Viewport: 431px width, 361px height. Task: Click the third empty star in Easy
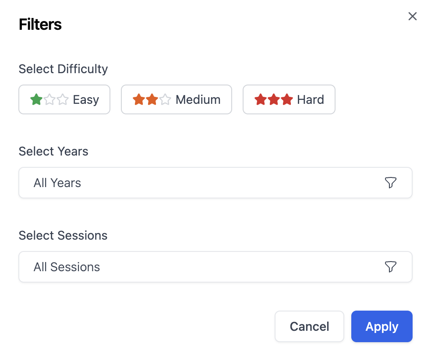(x=63, y=100)
